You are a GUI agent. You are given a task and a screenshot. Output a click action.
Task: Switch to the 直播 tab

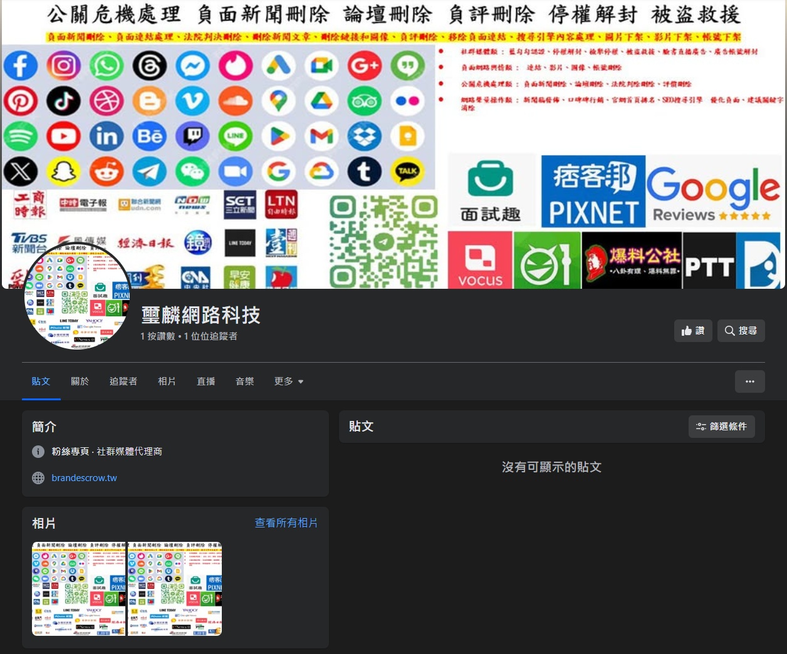coord(206,381)
